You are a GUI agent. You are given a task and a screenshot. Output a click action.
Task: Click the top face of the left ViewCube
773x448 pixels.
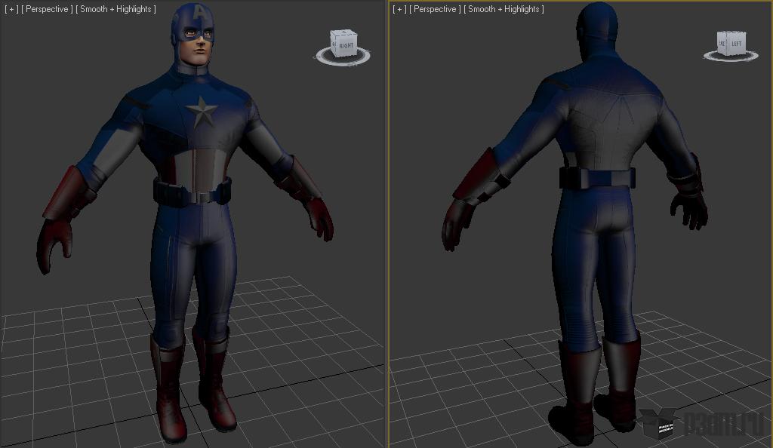click(343, 32)
